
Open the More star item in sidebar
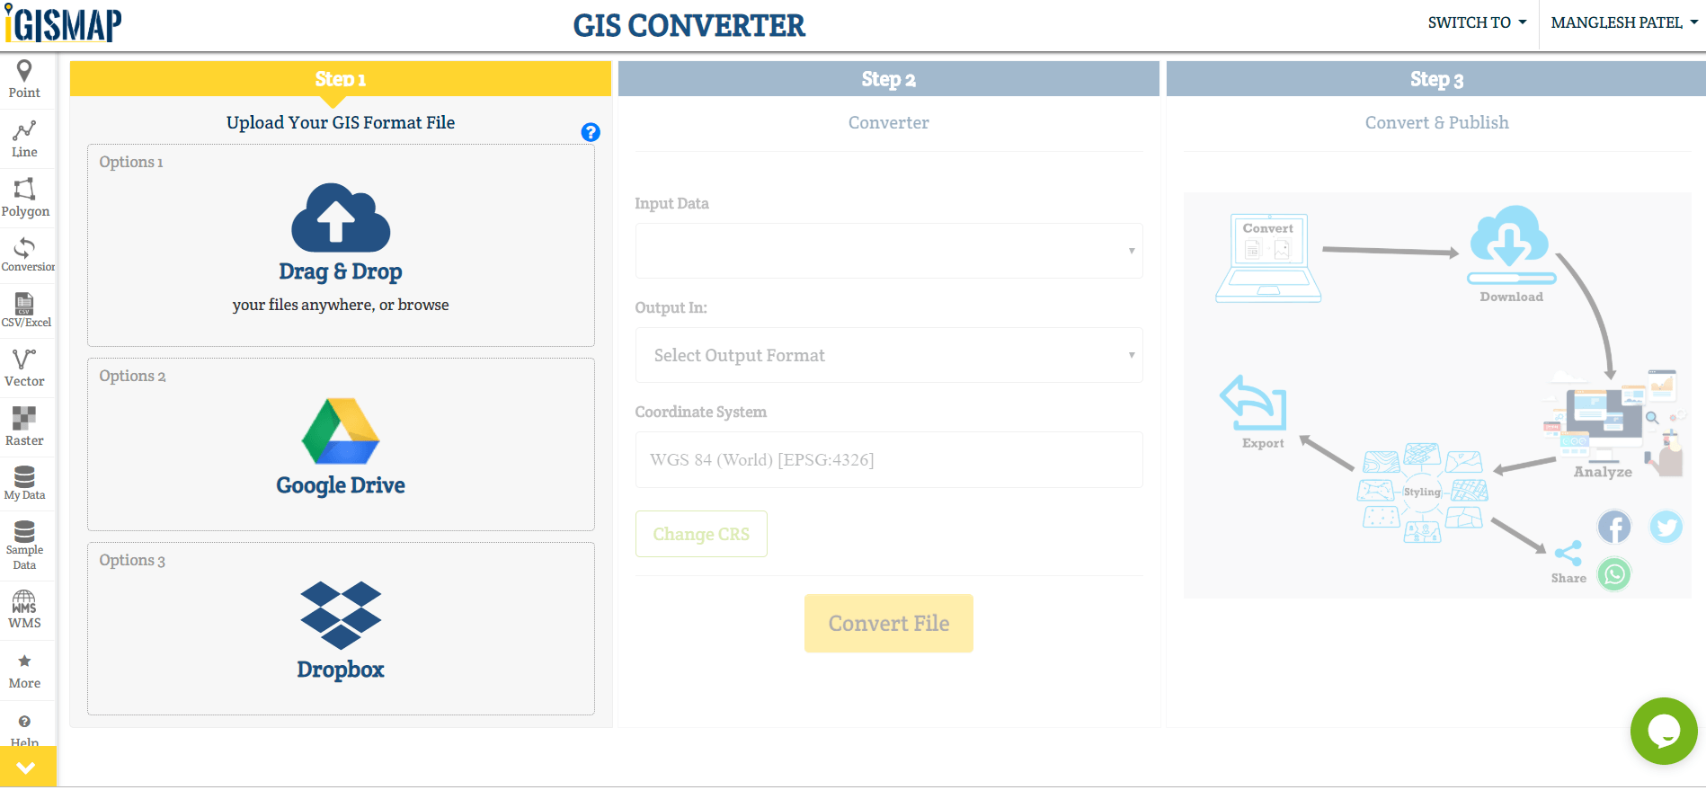(x=24, y=671)
